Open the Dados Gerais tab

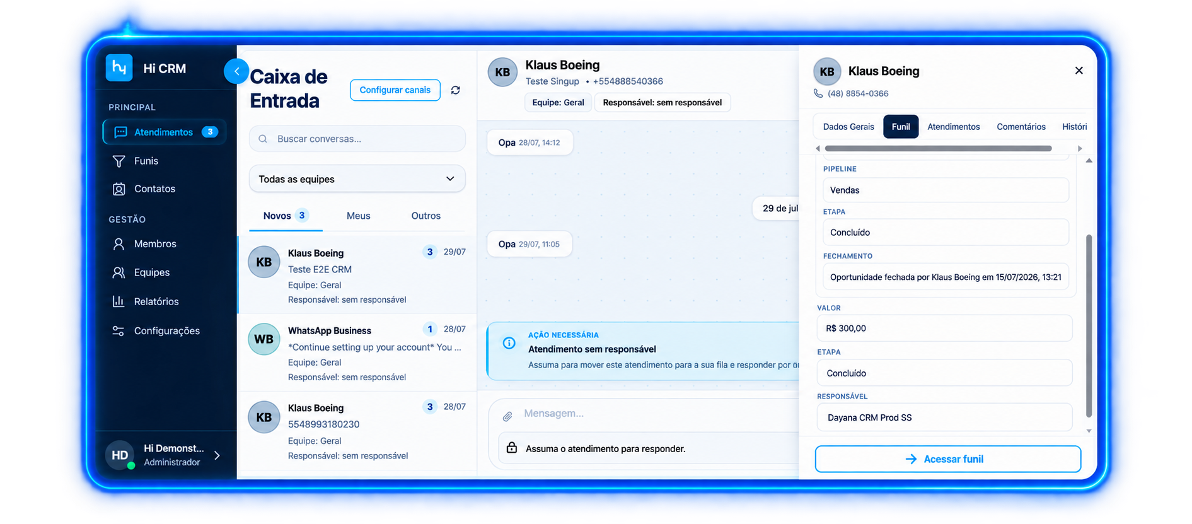point(848,127)
